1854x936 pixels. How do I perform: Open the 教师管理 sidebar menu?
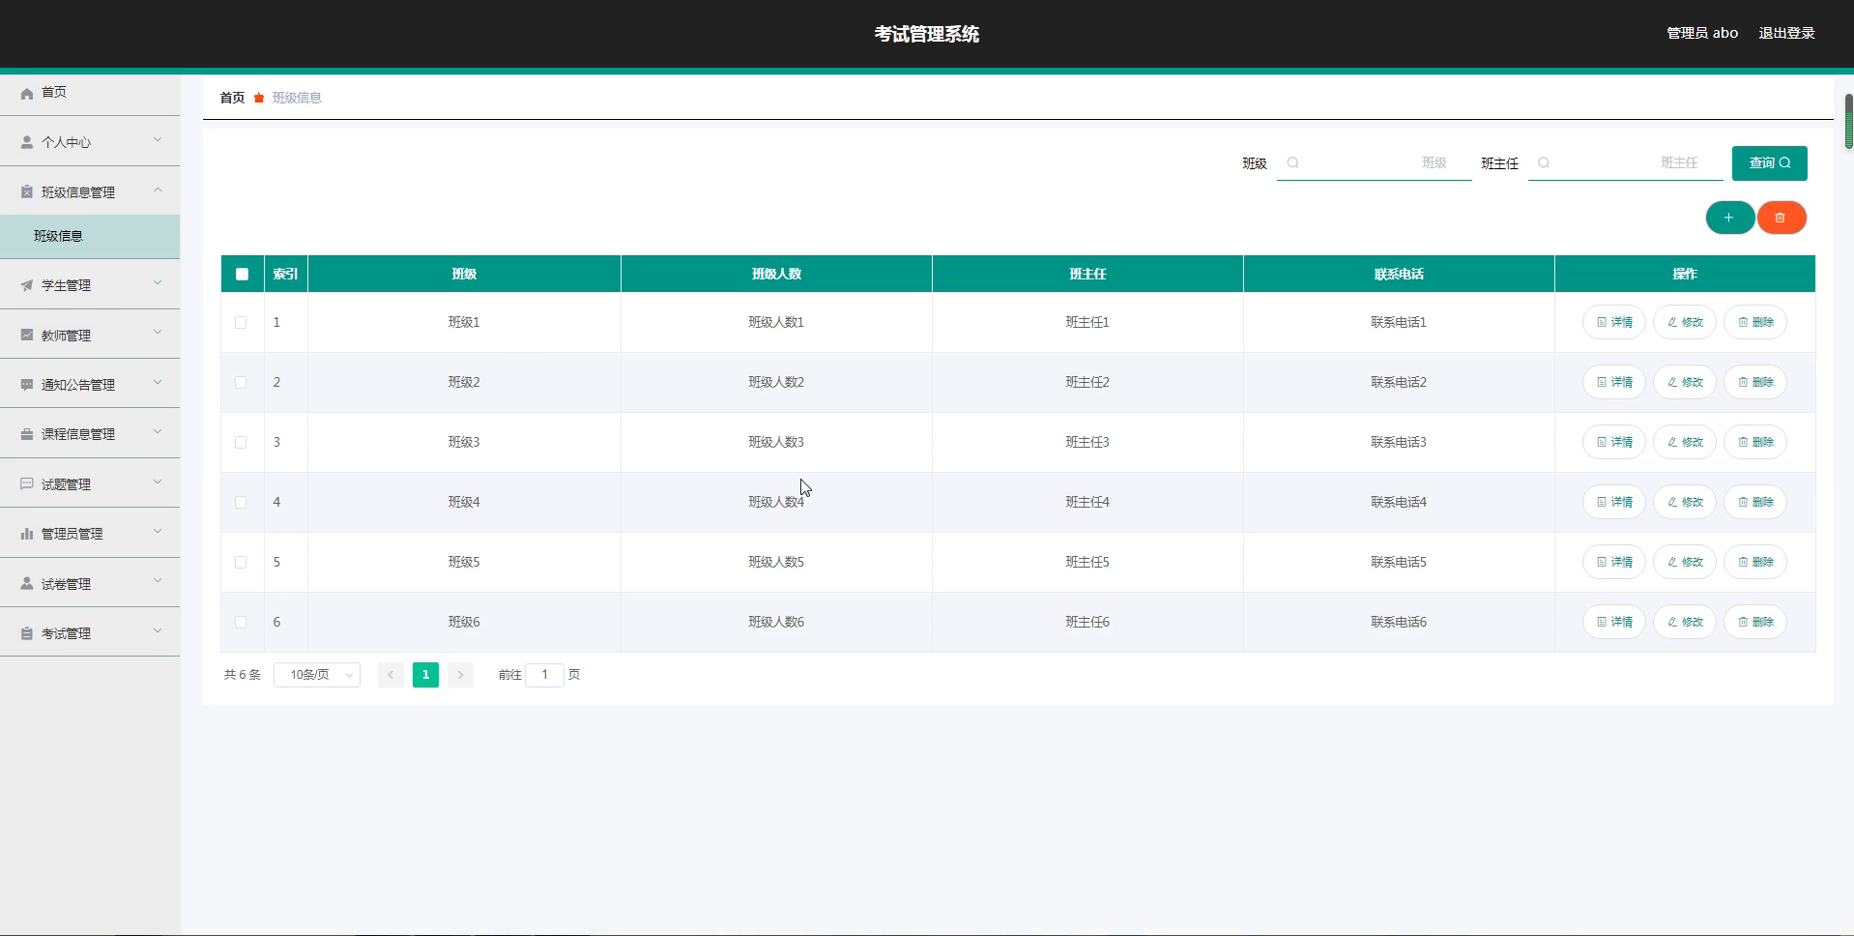pos(90,335)
